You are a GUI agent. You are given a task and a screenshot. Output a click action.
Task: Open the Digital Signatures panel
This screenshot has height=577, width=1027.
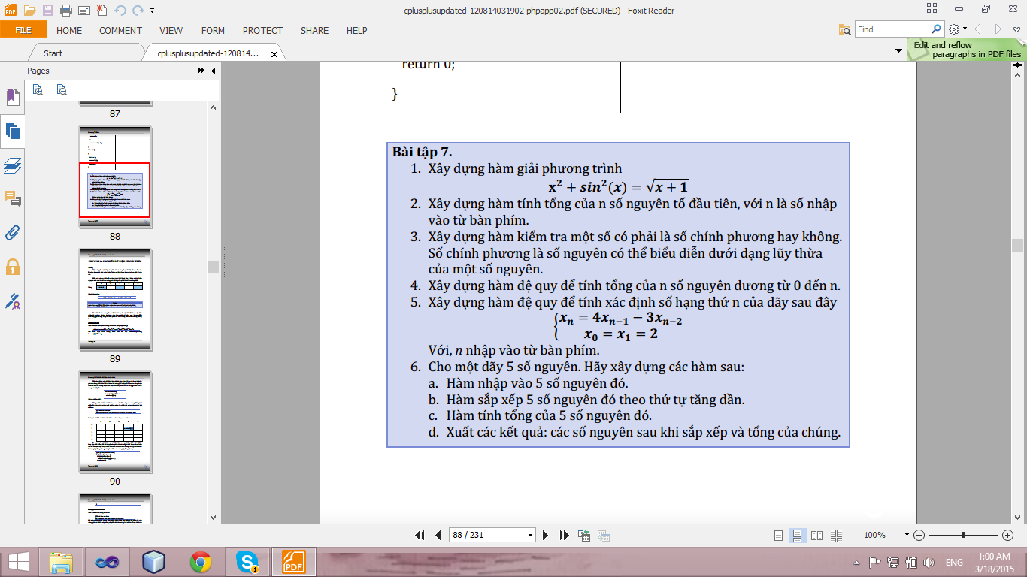tap(12, 301)
